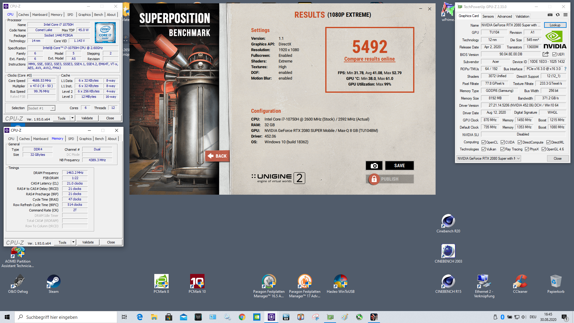Screen dimensions: 574x323
Task: Switch to the Advanced tab in GPU-Z
Action: (x=505, y=16)
